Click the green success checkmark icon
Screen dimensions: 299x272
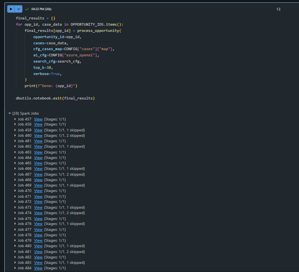27,9
